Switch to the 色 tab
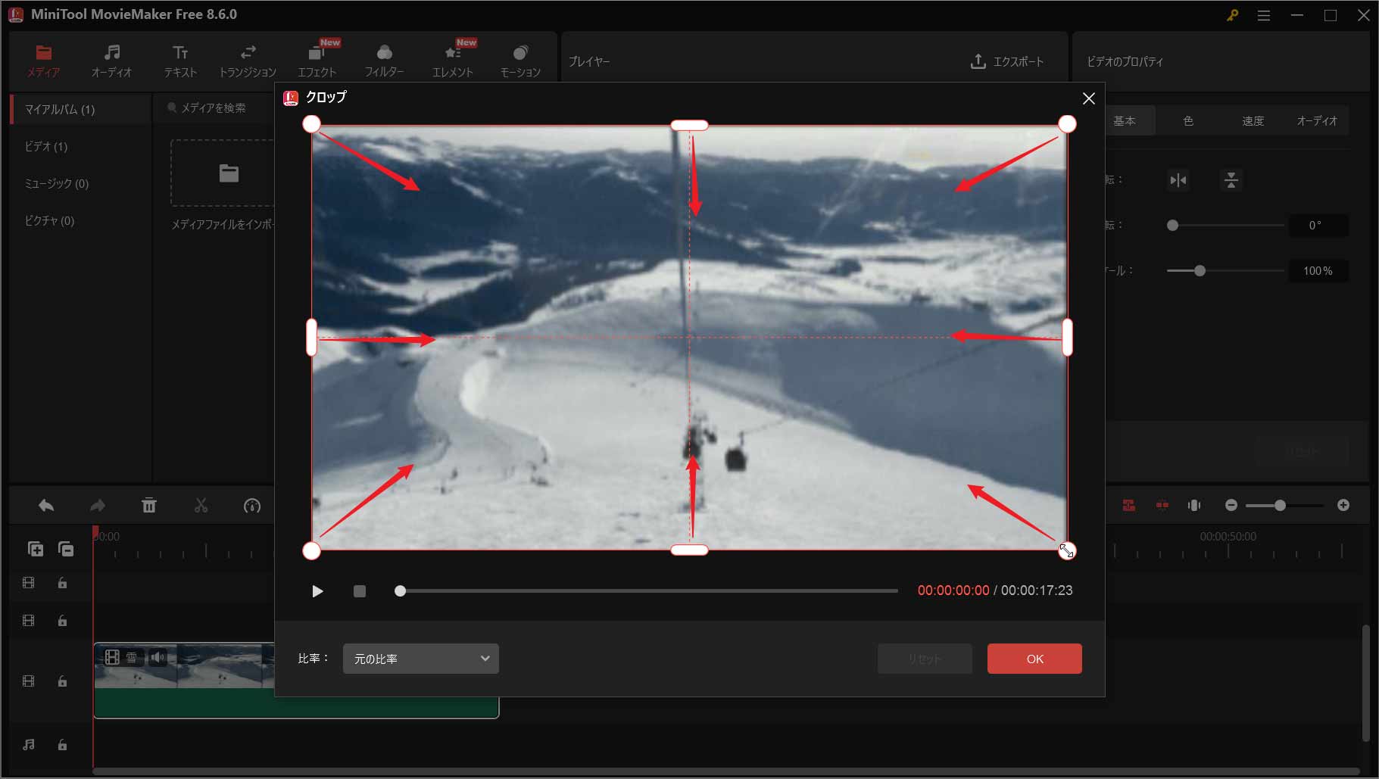The image size is (1379, 779). (x=1188, y=120)
